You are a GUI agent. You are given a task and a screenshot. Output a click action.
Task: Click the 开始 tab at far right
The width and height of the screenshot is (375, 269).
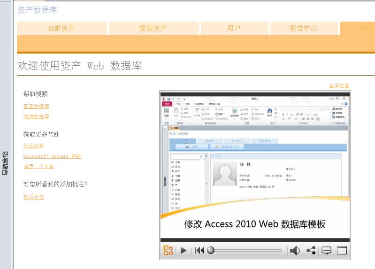pos(358,29)
